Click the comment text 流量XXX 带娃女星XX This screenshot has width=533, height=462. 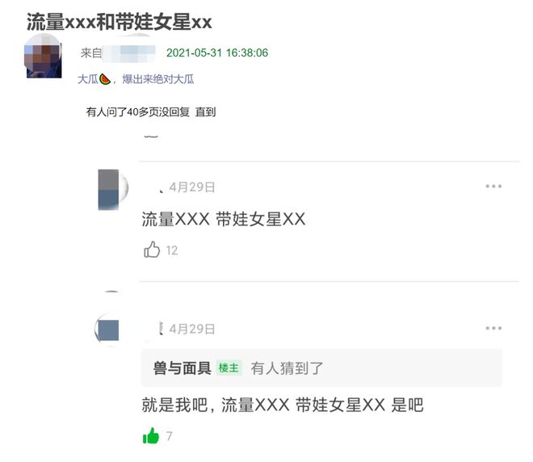pyautogui.click(x=224, y=219)
